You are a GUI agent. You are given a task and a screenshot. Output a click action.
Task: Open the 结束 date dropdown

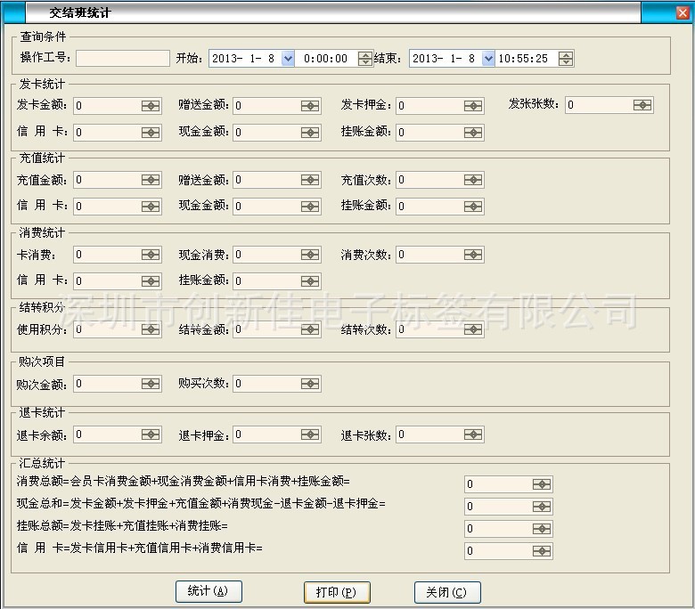487,59
